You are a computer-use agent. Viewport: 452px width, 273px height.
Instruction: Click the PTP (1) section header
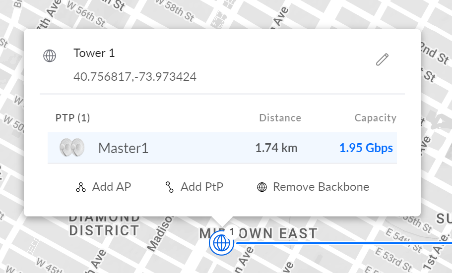click(x=72, y=118)
